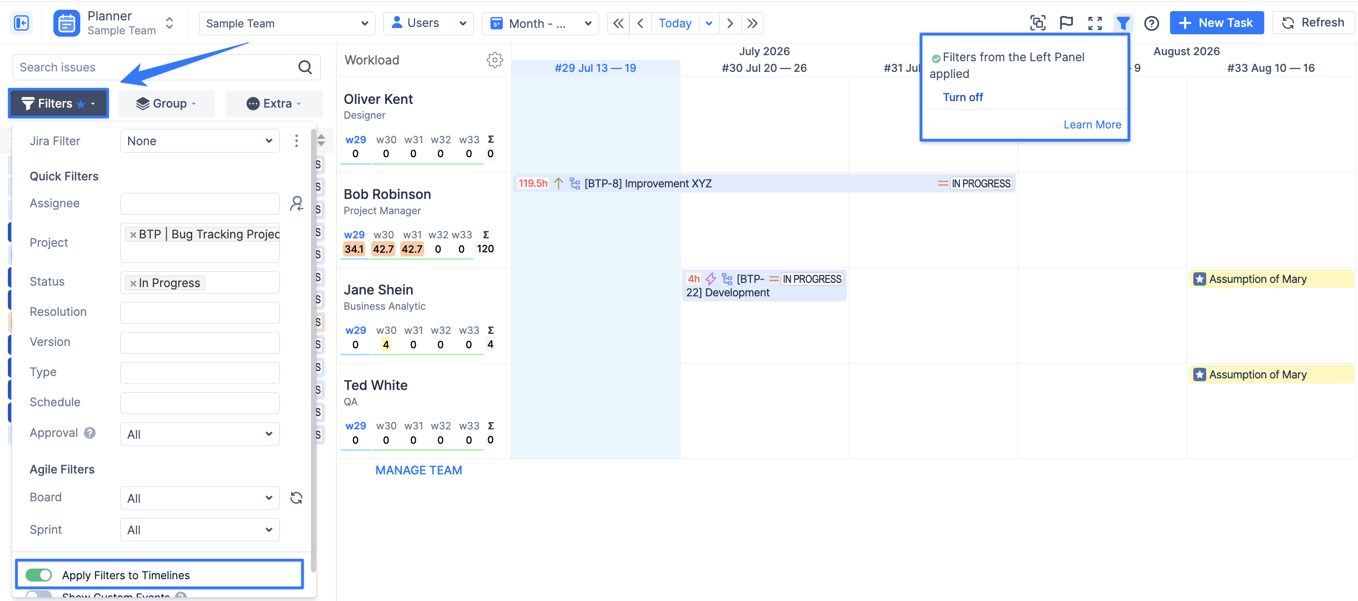The height and width of the screenshot is (601, 1358).
Task: Click the hierarchy icon on BTP-8 task
Action: [x=575, y=183]
